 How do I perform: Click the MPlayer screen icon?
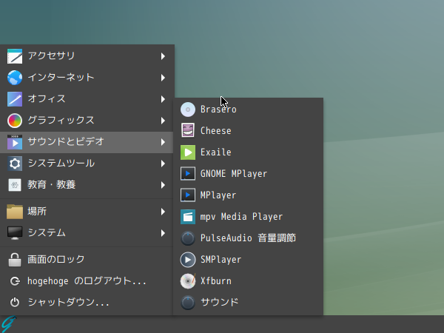pos(188,195)
